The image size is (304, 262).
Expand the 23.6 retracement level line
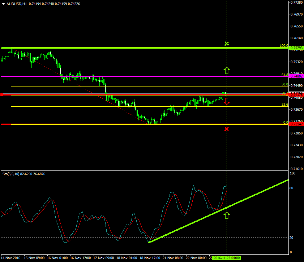coord(108,106)
